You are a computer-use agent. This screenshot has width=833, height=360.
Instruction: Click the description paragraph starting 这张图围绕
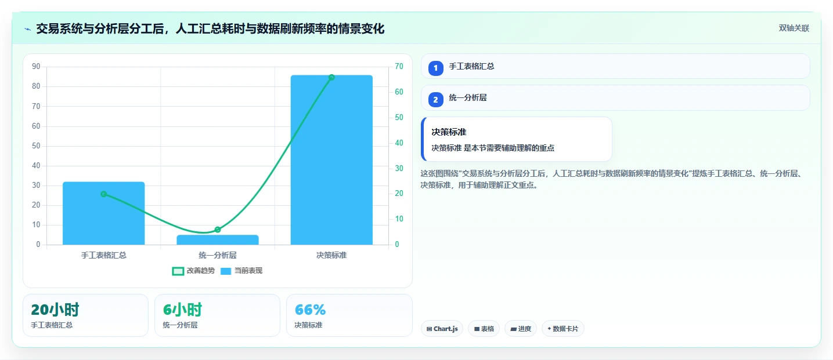611,179
